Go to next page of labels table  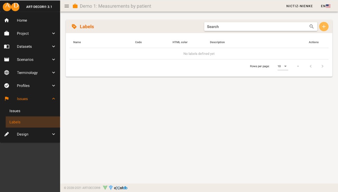[x=322, y=66]
